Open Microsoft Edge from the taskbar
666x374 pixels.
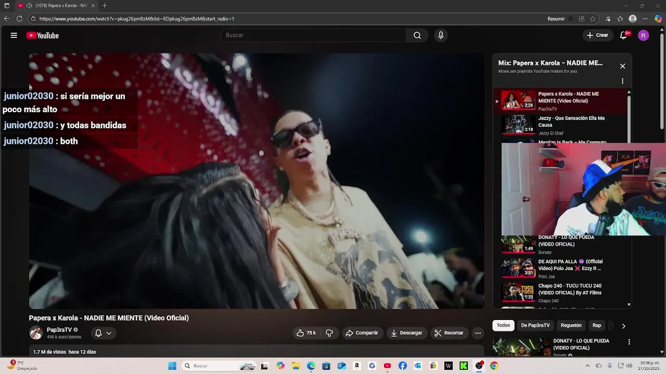point(311,366)
